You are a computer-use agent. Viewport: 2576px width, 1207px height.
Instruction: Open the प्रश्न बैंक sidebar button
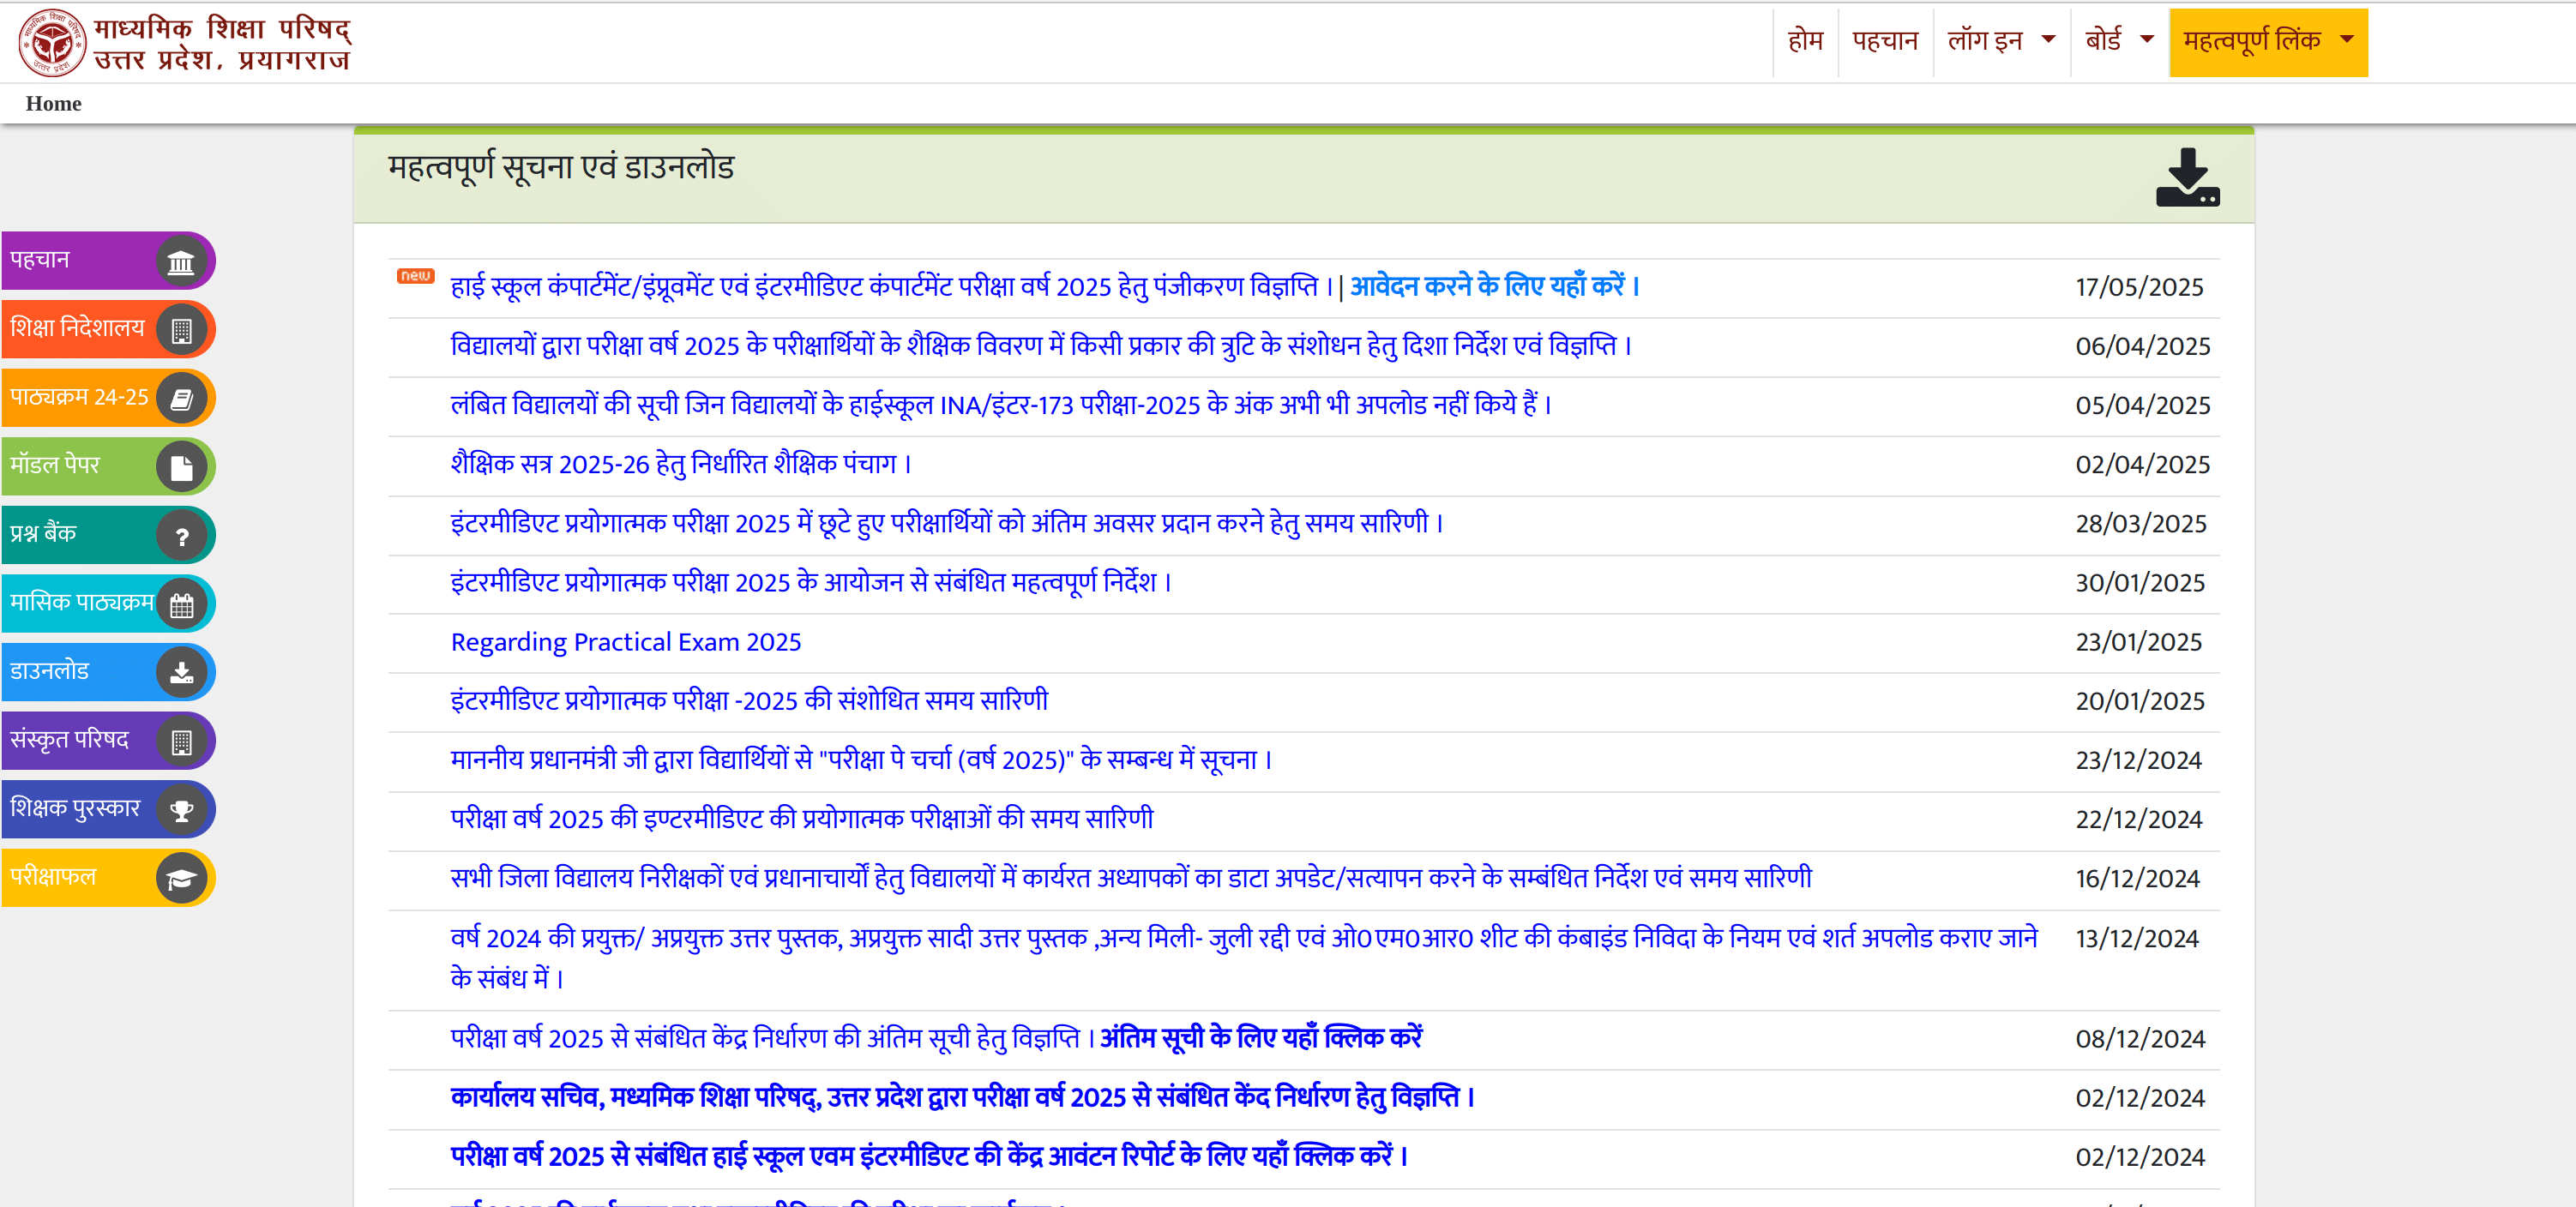click(108, 535)
